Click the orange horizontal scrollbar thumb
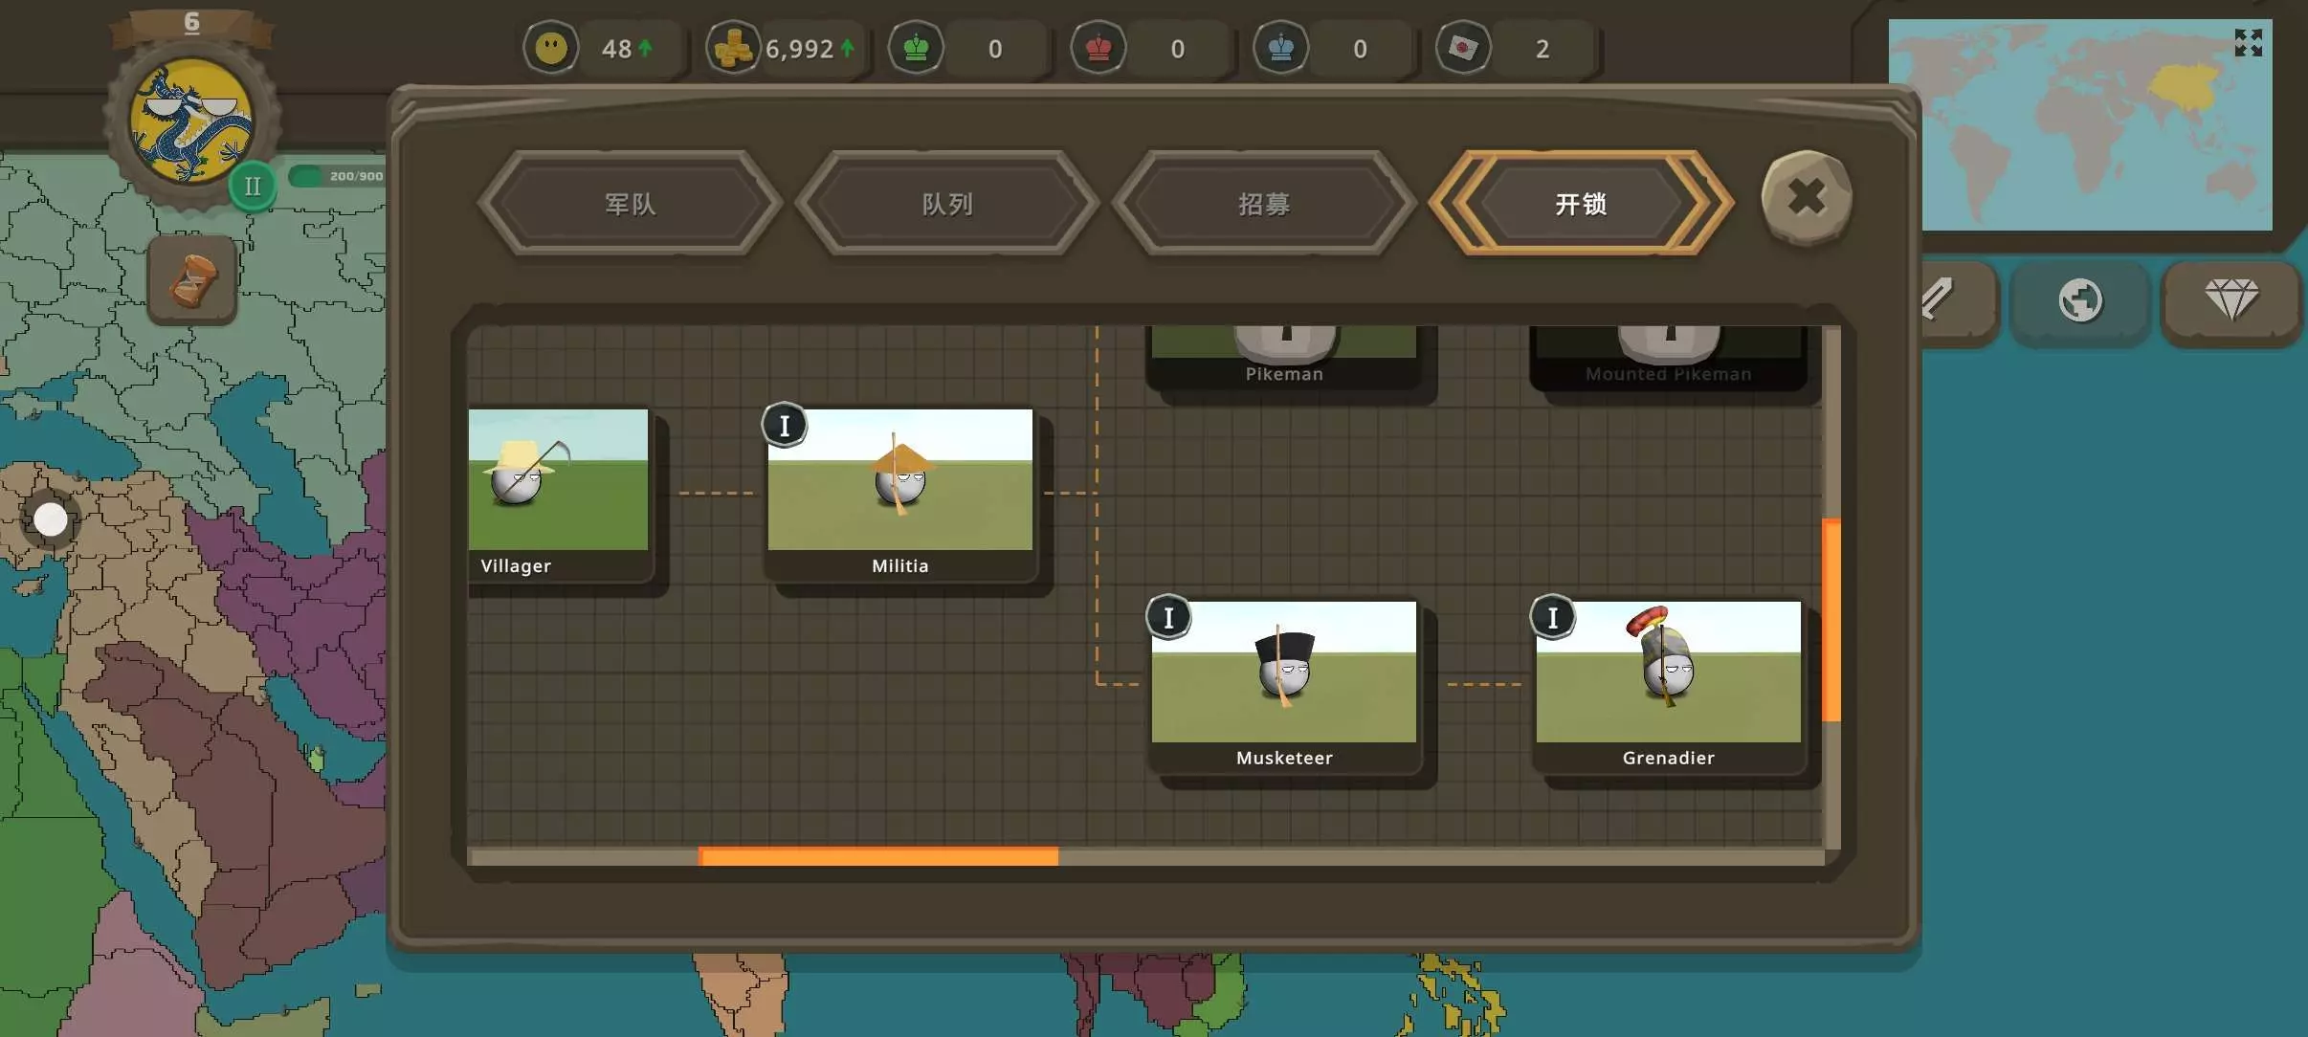Viewport: 2308px width, 1037px height. pos(878,856)
